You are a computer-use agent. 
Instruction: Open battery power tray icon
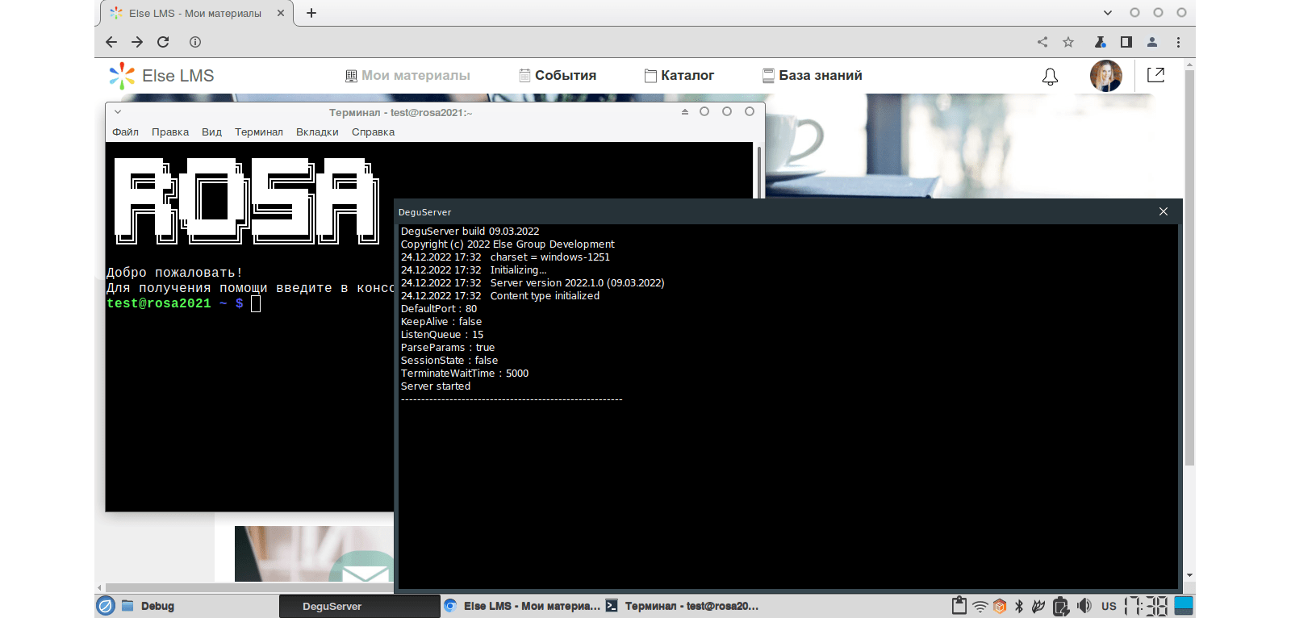coord(1061,606)
